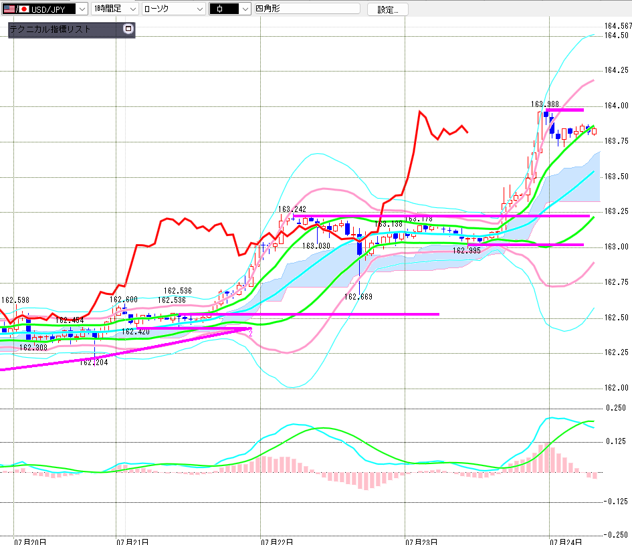Open the ローソク chart type dropdown

click(174, 9)
